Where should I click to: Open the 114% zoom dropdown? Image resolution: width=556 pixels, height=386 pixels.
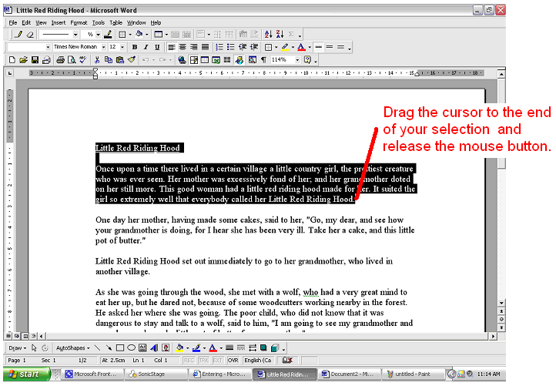click(x=297, y=60)
